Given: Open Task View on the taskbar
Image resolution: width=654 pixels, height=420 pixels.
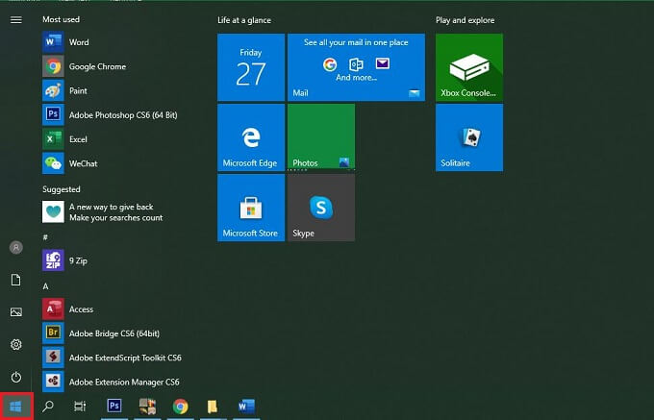Looking at the screenshot, I should [80, 407].
